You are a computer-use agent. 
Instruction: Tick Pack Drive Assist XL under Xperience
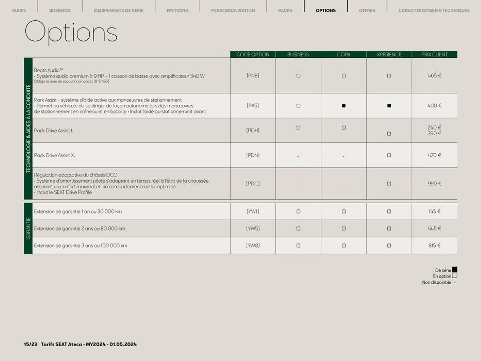[389, 155]
